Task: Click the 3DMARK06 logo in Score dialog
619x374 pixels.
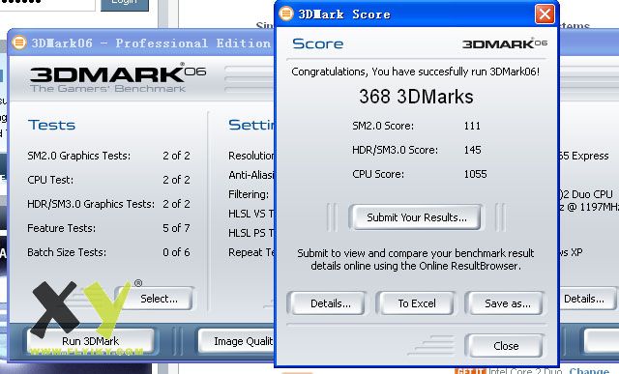Action: pyautogui.click(x=505, y=43)
